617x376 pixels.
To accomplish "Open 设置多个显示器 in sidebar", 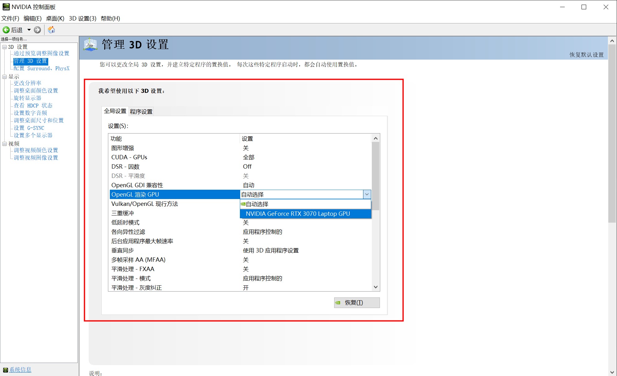I will [33, 135].
